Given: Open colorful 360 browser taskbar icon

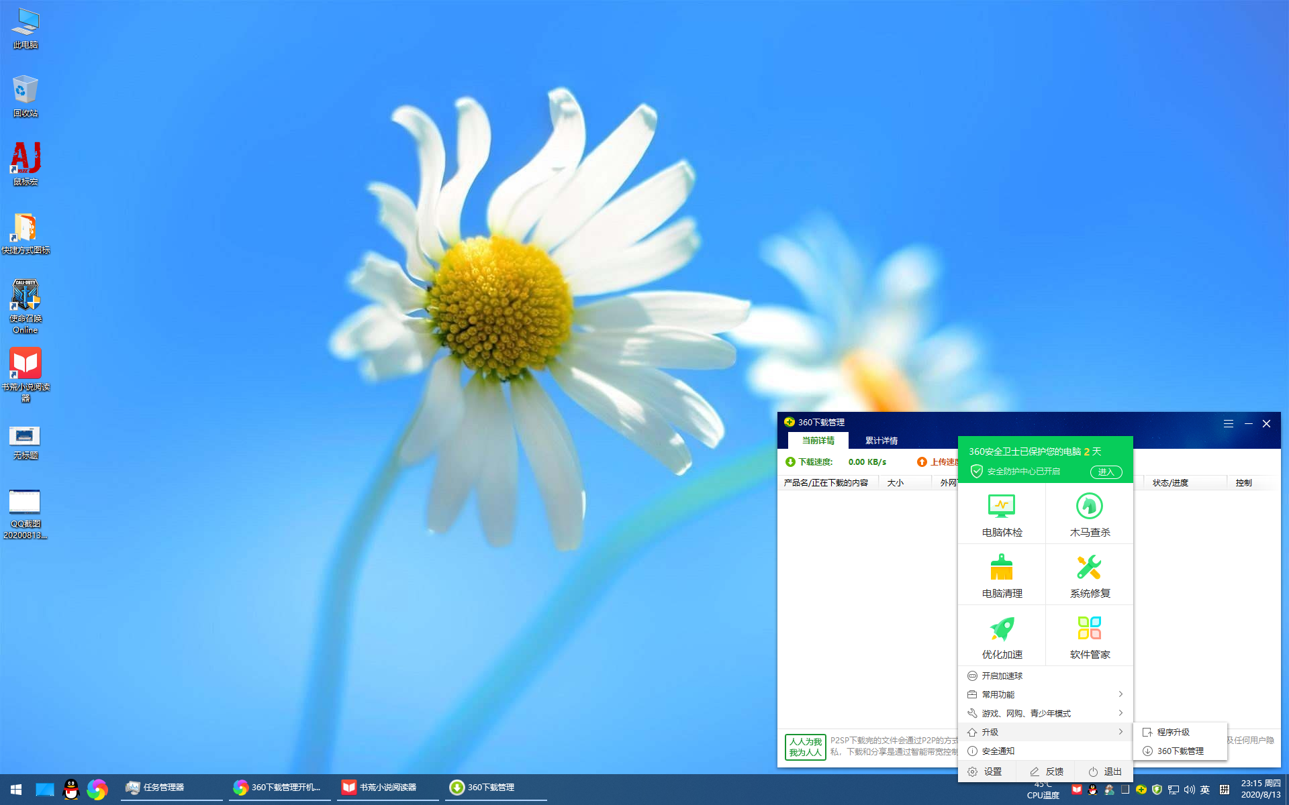Looking at the screenshot, I should (x=97, y=790).
